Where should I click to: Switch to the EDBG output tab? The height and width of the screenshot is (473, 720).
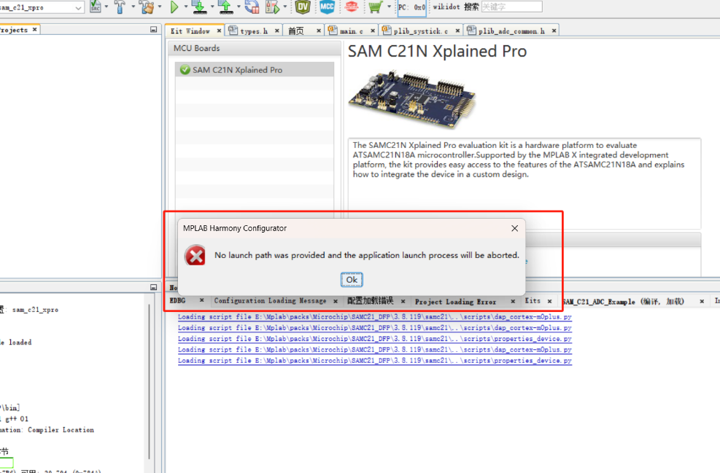pos(178,301)
